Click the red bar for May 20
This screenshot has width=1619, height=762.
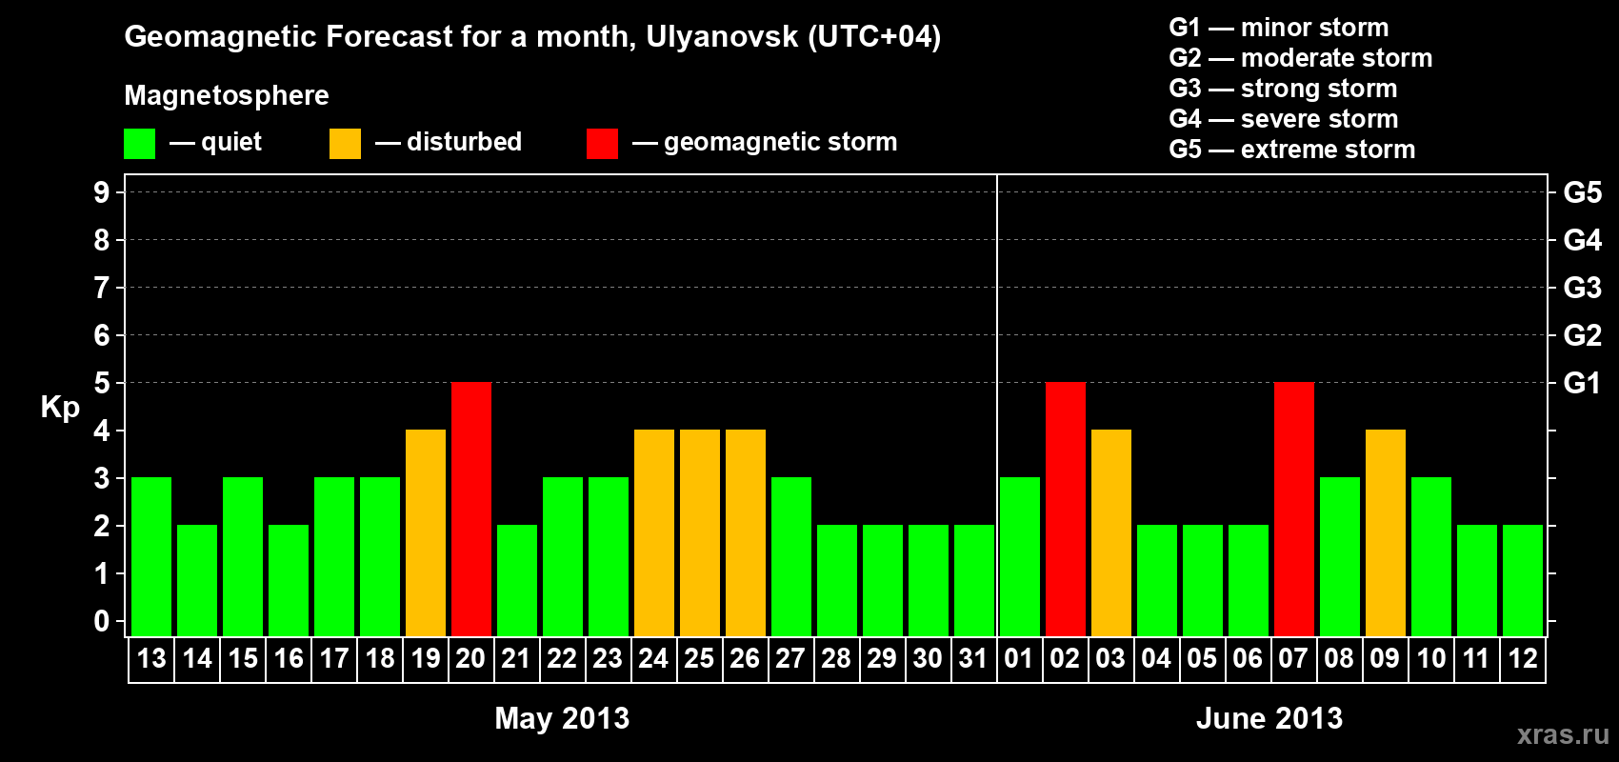(471, 509)
